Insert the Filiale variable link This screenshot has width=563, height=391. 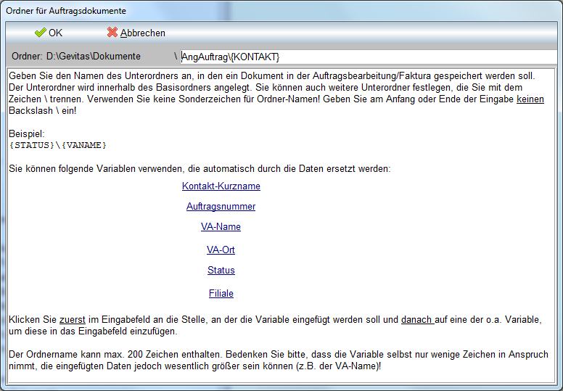click(x=221, y=293)
